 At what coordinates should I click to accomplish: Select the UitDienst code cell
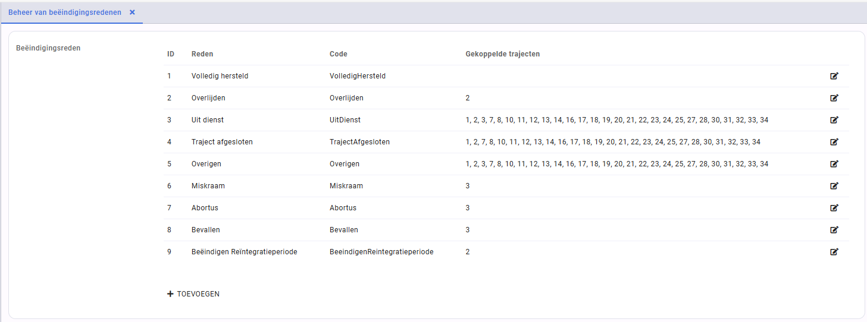pyautogui.click(x=345, y=120)
